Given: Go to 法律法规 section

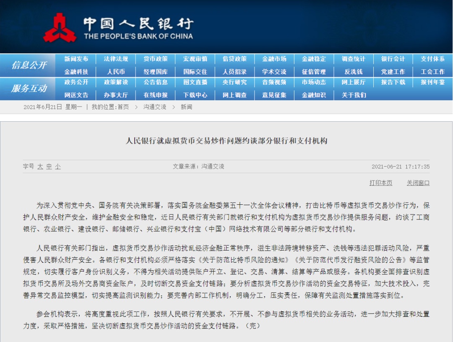Looking at the screenshot, I should point(116,59).
